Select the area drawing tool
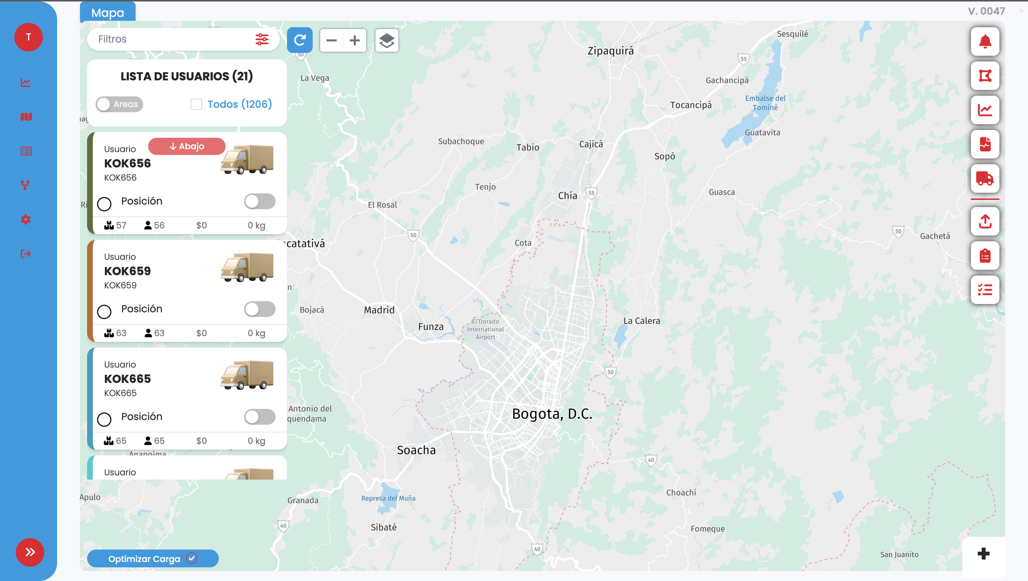This screenshot has width=1028, height=581. 984,76
